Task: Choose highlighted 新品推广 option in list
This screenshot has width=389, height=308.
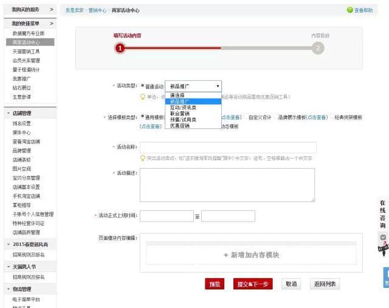Action: tap(193, 102)
